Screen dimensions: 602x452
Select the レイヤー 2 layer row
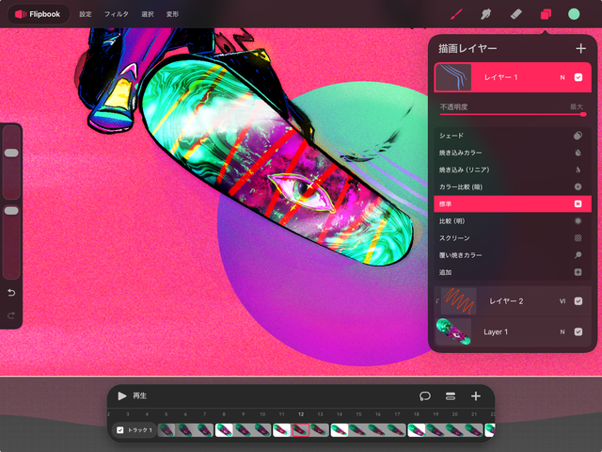click(513, 301)
